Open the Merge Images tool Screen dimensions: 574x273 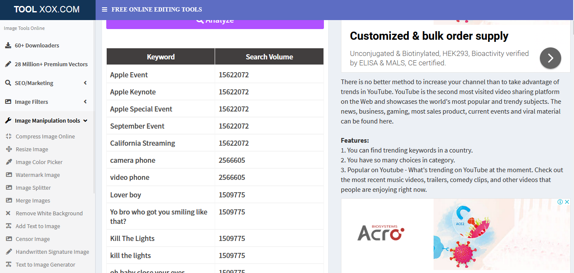click(33, 200)
